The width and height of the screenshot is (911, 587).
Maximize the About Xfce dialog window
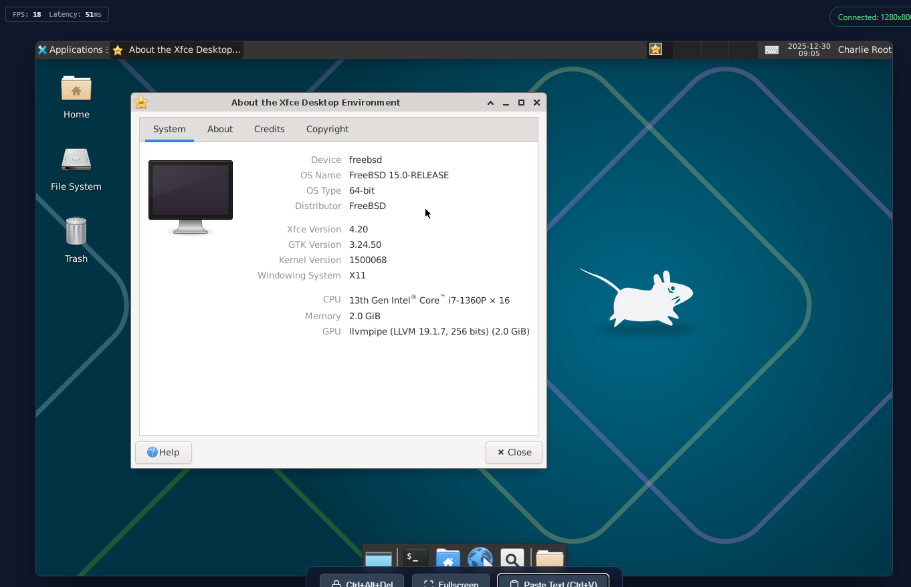(521, 102)
